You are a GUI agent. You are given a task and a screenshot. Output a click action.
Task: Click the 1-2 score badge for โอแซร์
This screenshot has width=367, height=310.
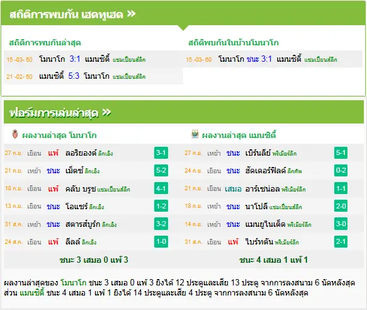(x=161, y=206)
